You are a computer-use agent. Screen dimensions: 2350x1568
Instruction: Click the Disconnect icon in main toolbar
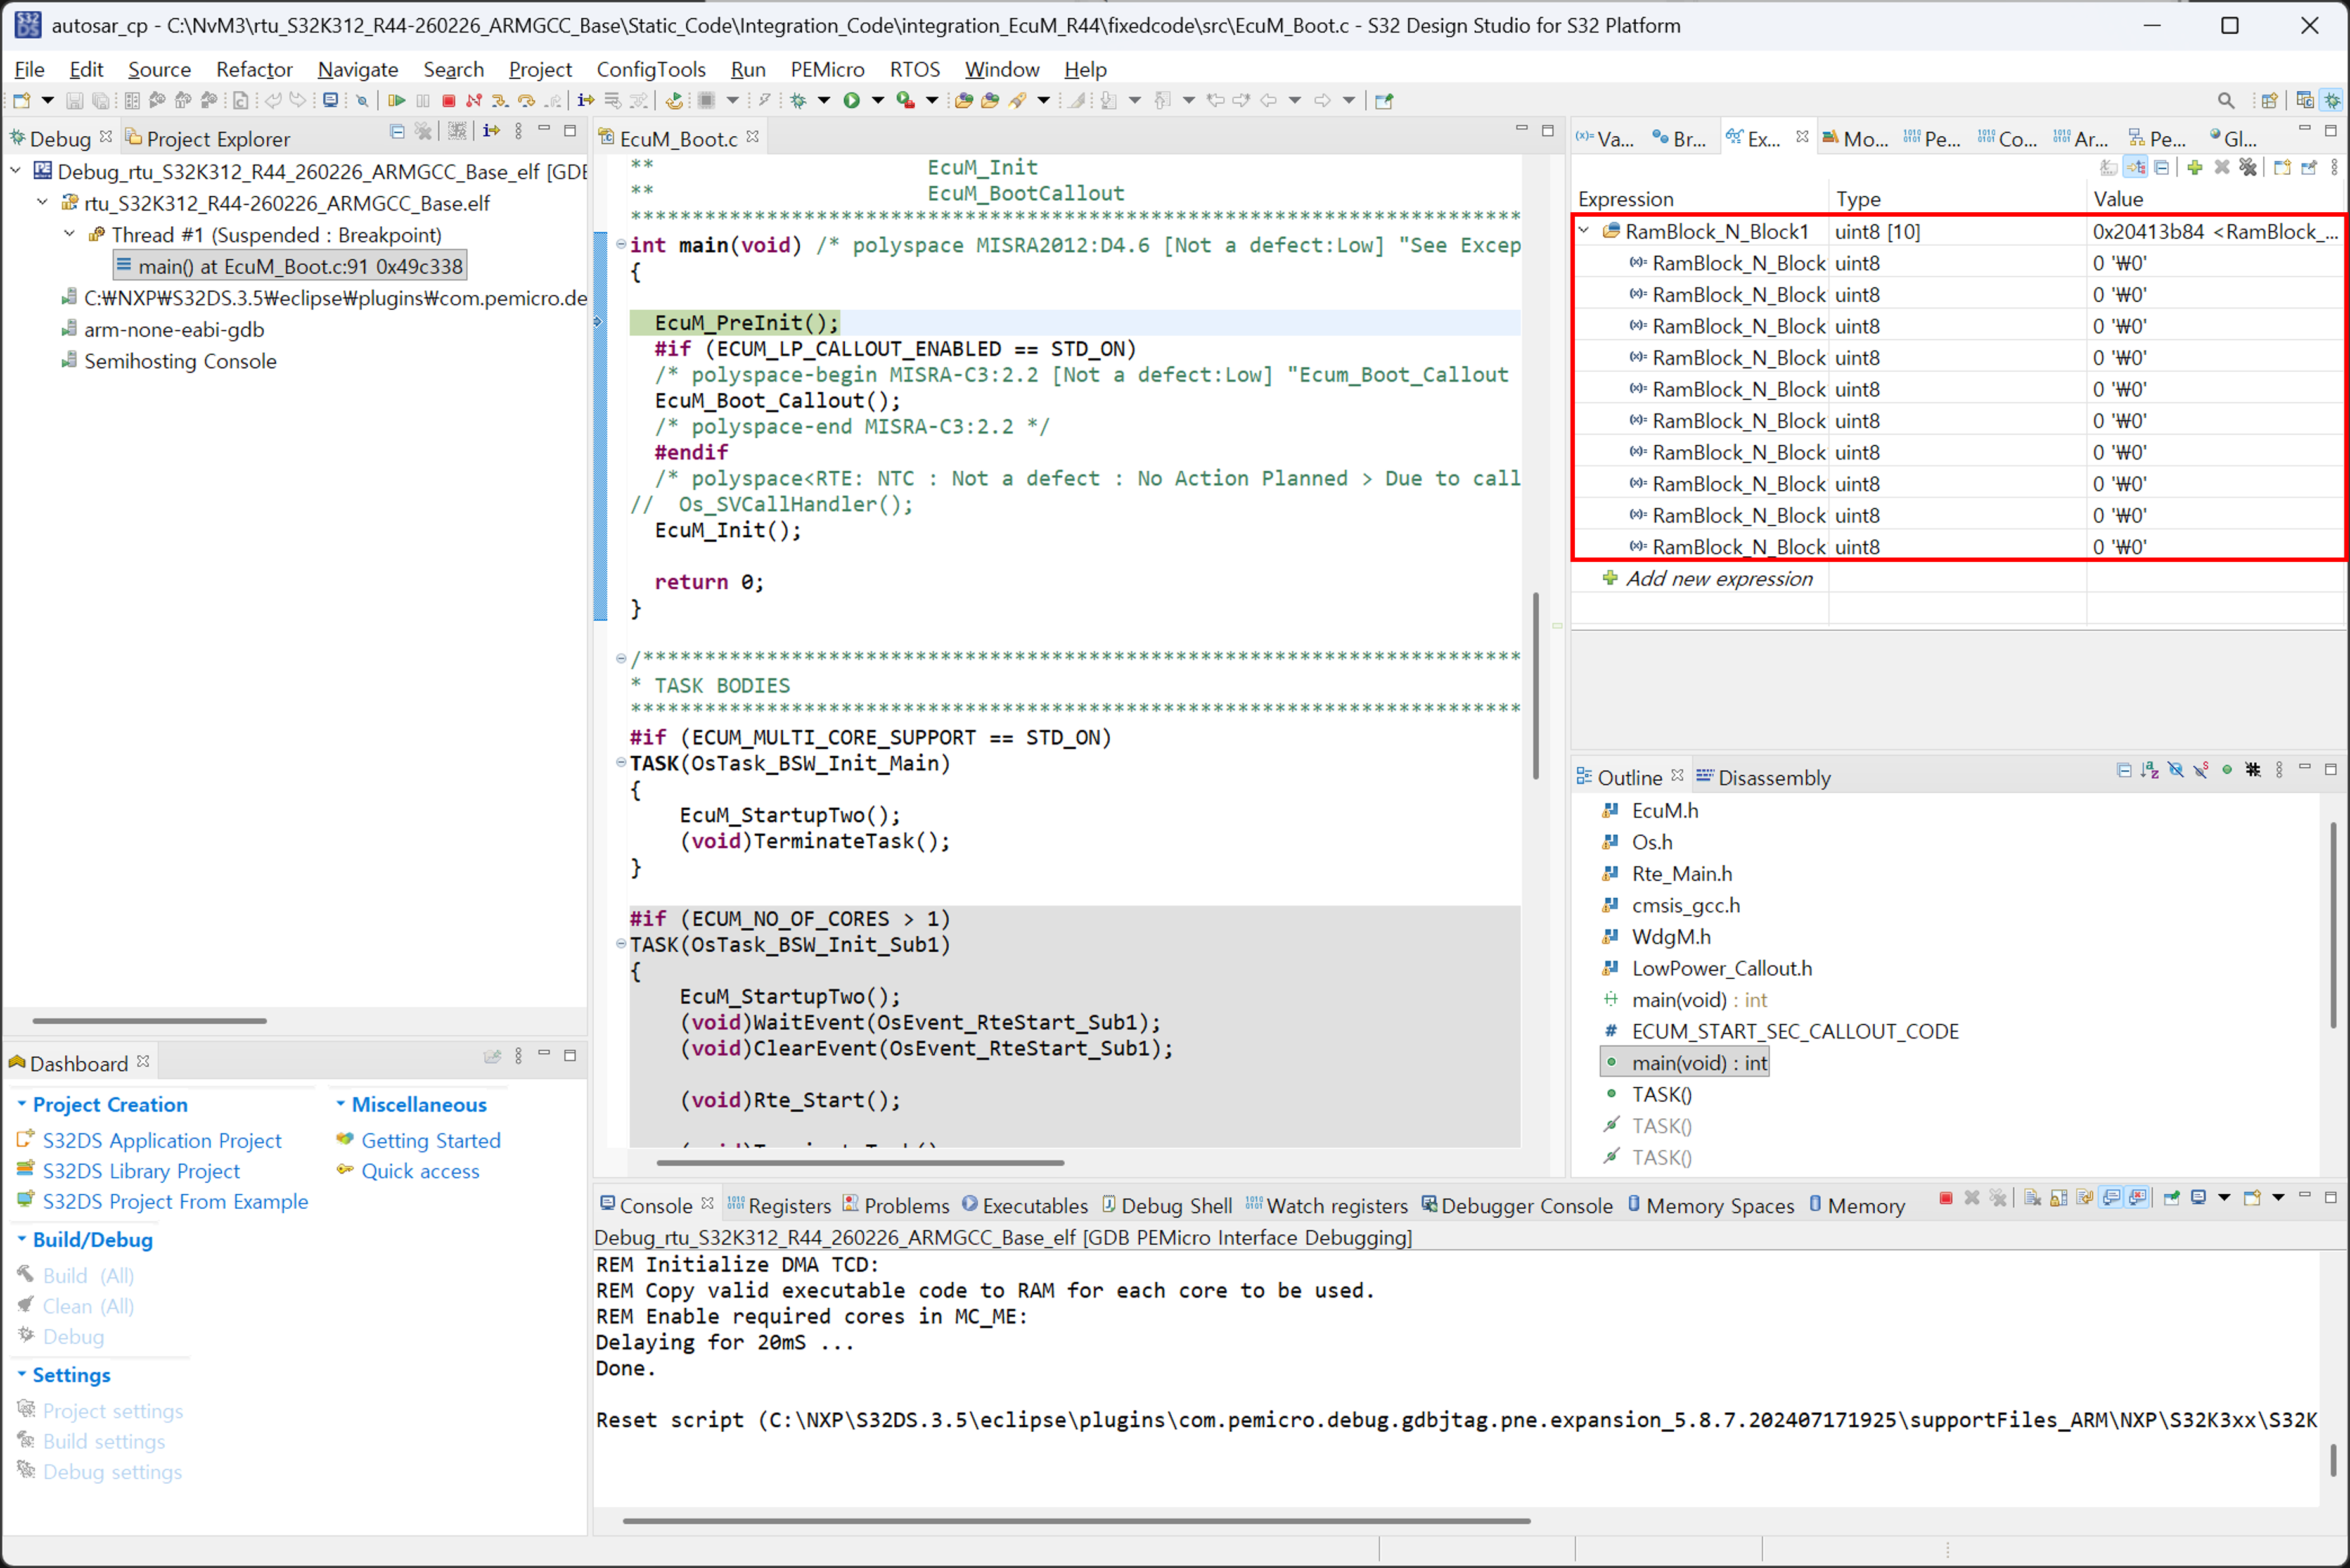coord(473,100)
